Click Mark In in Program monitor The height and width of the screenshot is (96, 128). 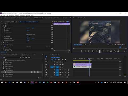(x=85, y=51)
